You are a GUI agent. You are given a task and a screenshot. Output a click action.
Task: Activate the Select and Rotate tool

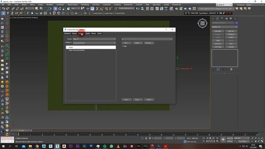[60, 9]
